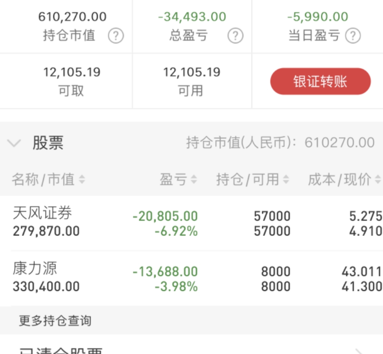Open help icon beside 当日盈亏
The image size is (383, 354).
coord(353,36)
